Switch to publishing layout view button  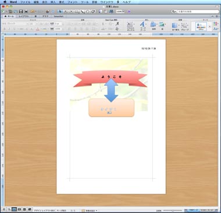14,210
